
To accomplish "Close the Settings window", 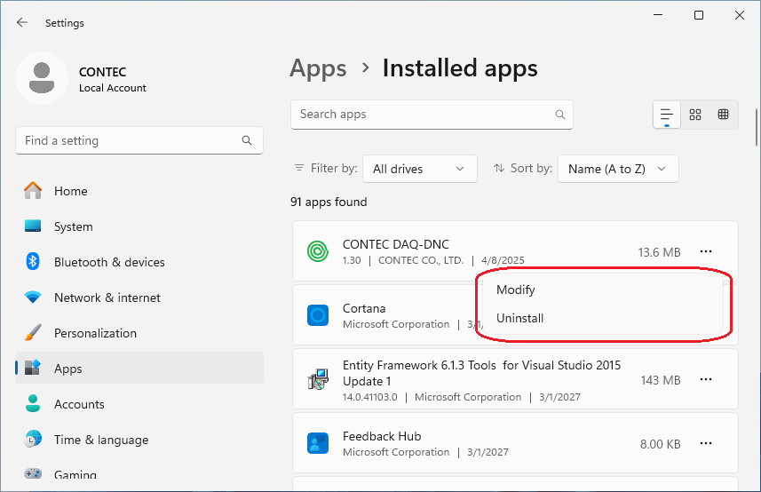I will pyautogui.click(x=740, y=15).
